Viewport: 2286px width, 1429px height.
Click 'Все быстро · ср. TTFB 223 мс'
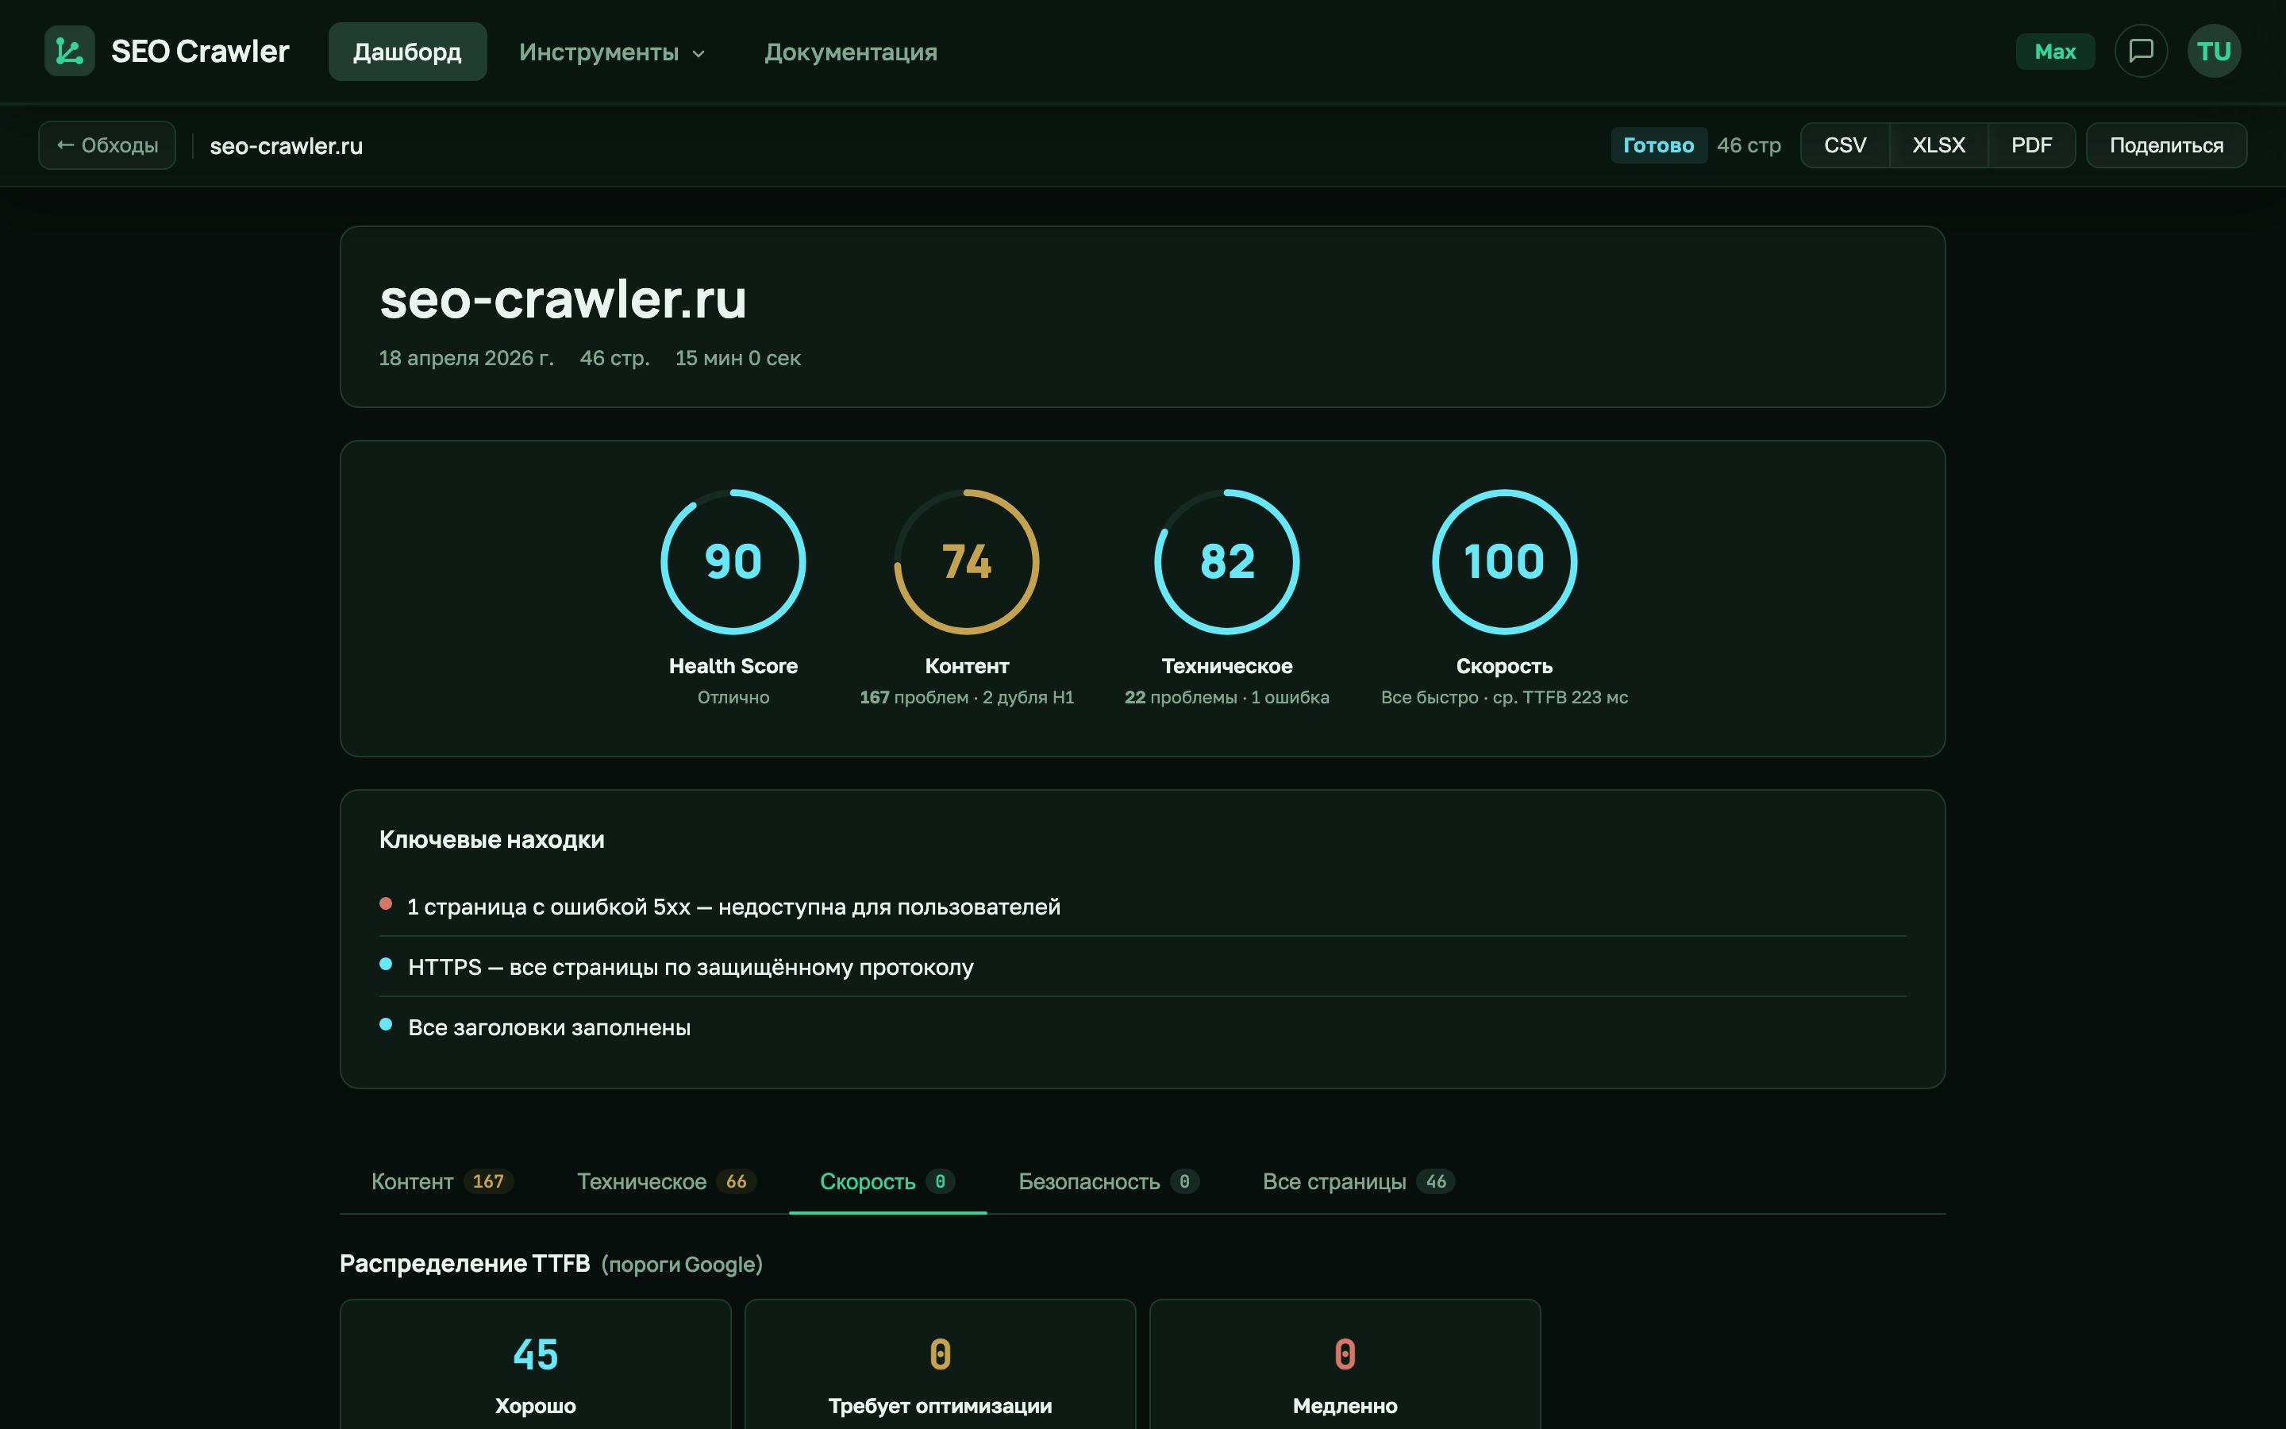[x=1504, y=698]
